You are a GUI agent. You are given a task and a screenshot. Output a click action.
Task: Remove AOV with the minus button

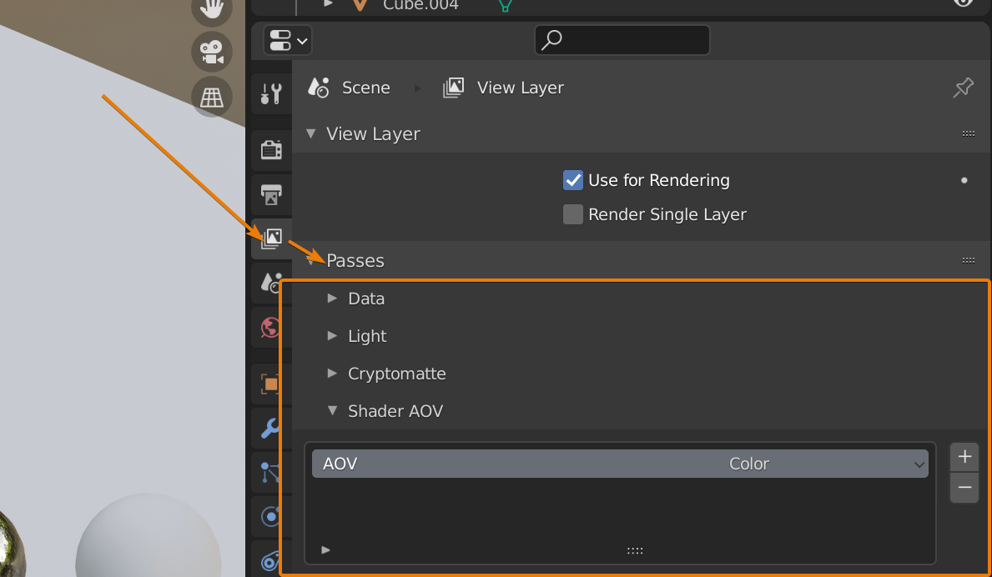(964, 488)
